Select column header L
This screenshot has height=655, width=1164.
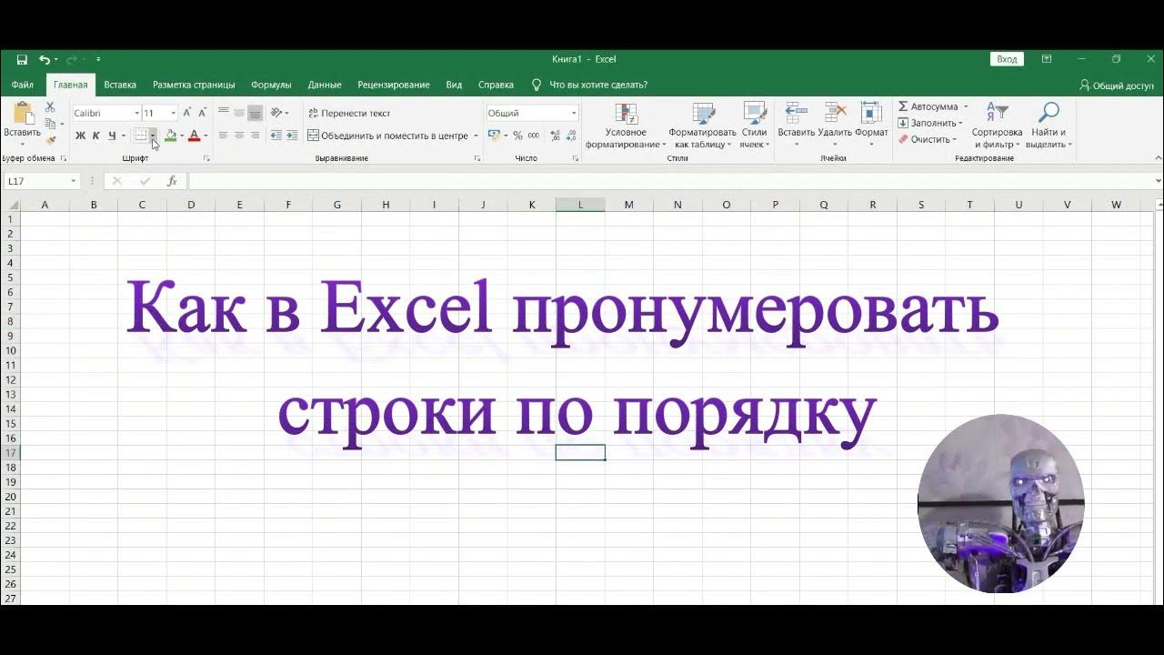(580, 205)
